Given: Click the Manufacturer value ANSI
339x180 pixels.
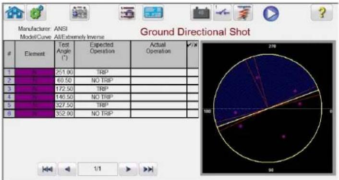Looking at the screenshot, I should click(61, 29).
